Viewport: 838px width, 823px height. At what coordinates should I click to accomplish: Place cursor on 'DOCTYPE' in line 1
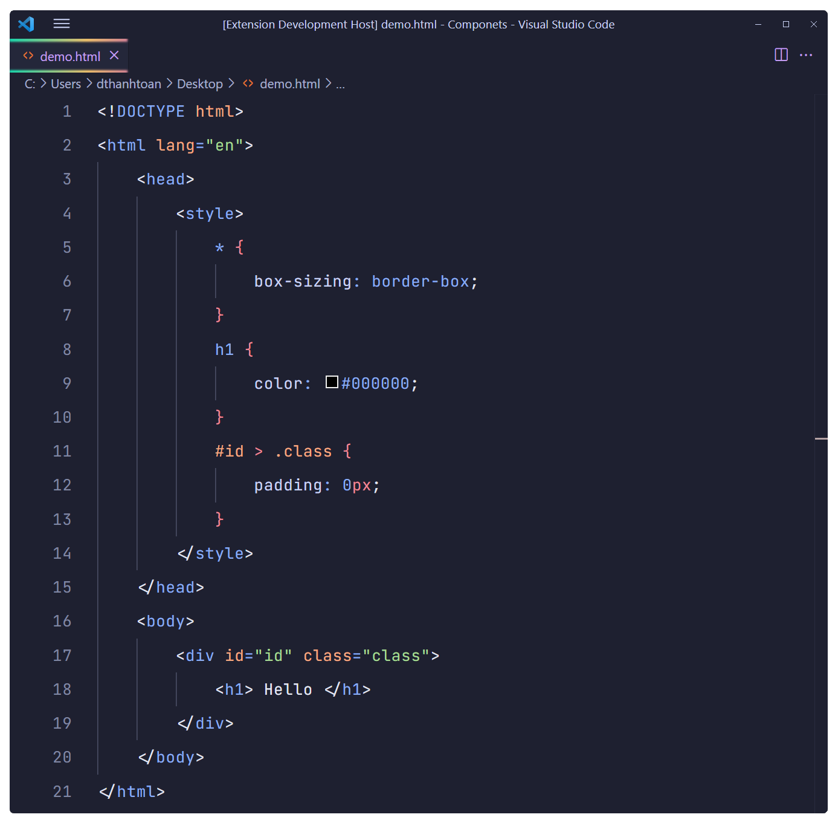[x=151, y=112]
